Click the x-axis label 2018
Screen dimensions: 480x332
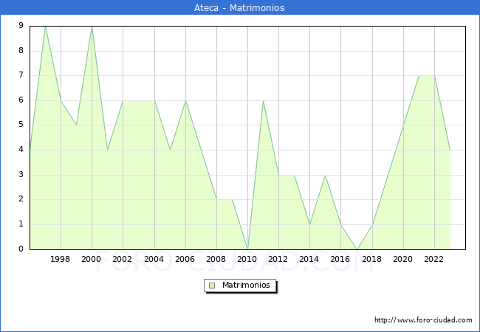coord(371,259)
